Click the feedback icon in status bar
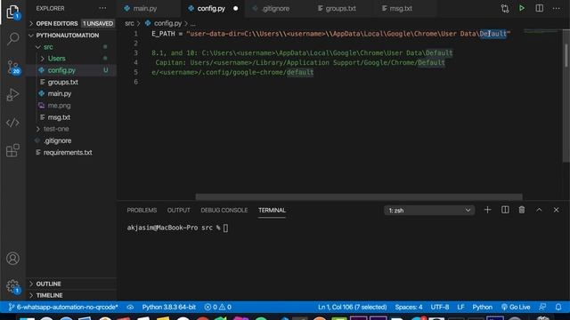This screenshot has width=570, height=320. (x=542, y=307)
